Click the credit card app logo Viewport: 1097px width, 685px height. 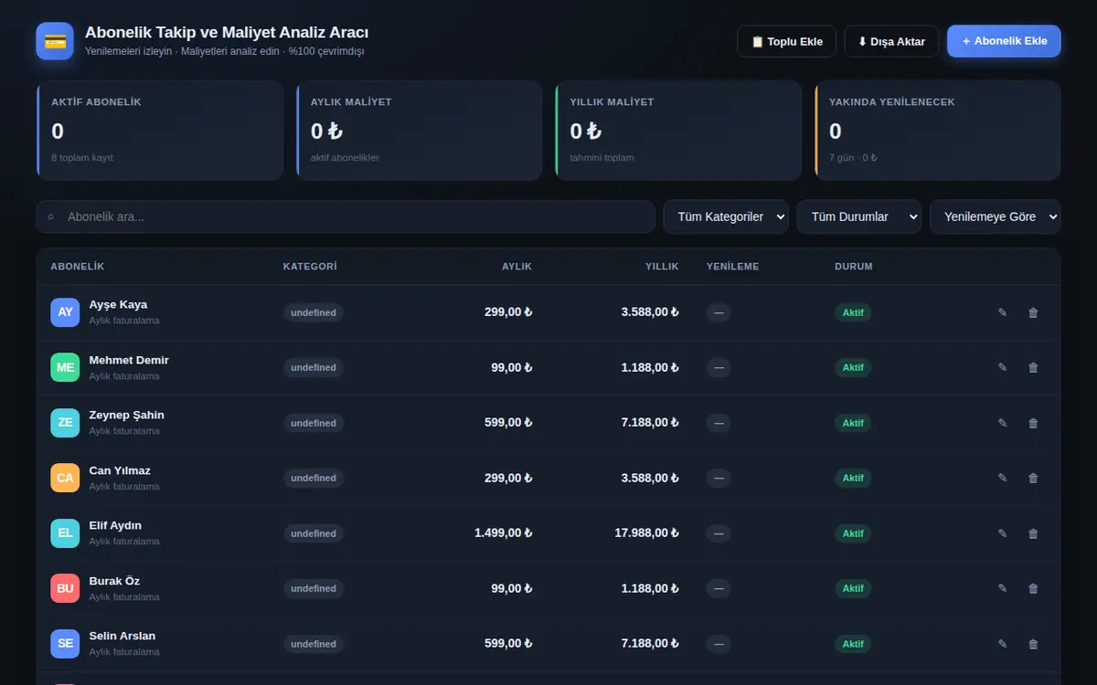pyautogui.click(x=55, y=41)
